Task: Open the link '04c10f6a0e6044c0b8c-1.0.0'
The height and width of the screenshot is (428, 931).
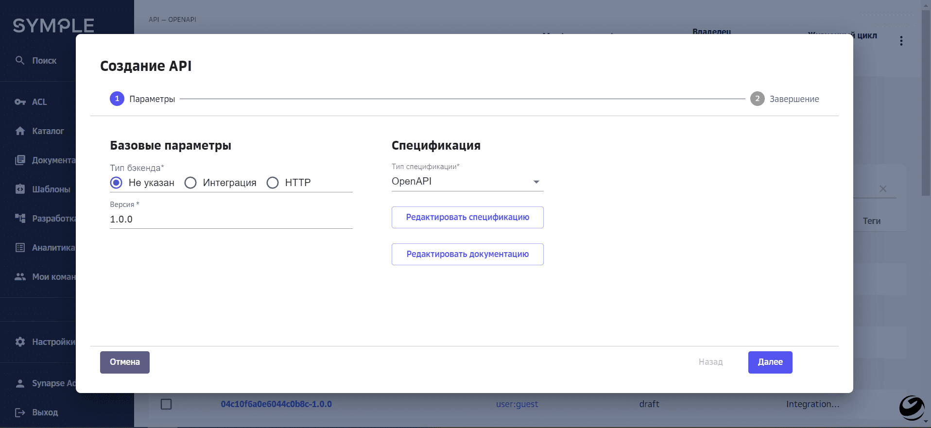Action: 276,404
